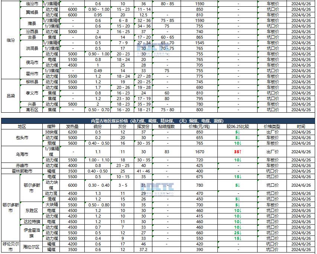The image size is (317, 254).
Task: Select the 侯马市 cell
Action: point(31,62)
